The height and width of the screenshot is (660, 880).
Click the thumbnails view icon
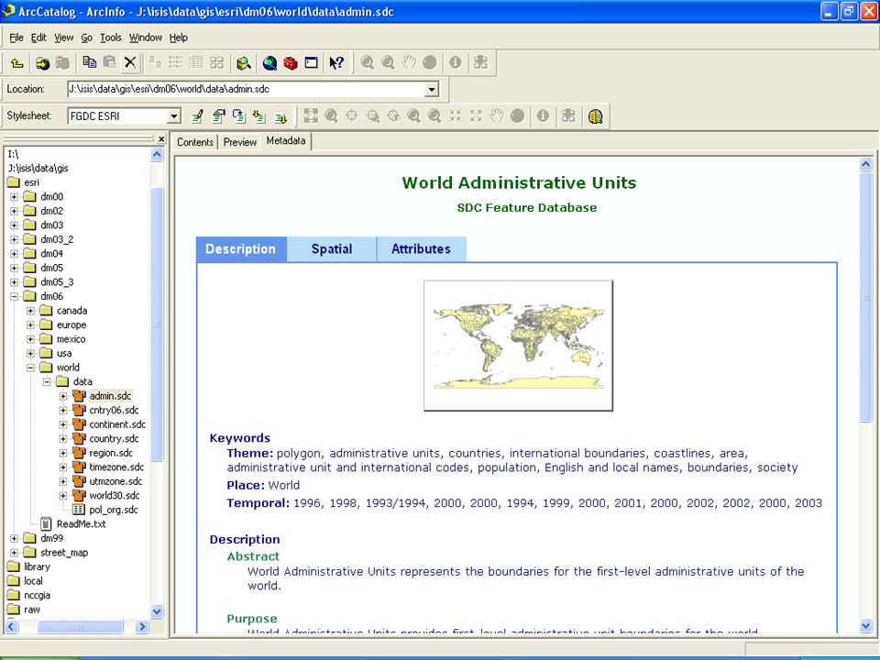coord(217,63)
